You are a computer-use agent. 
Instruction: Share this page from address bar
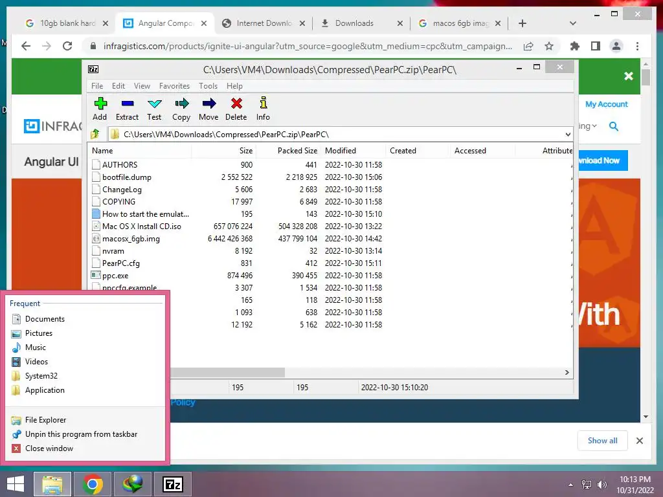[528, 46]
